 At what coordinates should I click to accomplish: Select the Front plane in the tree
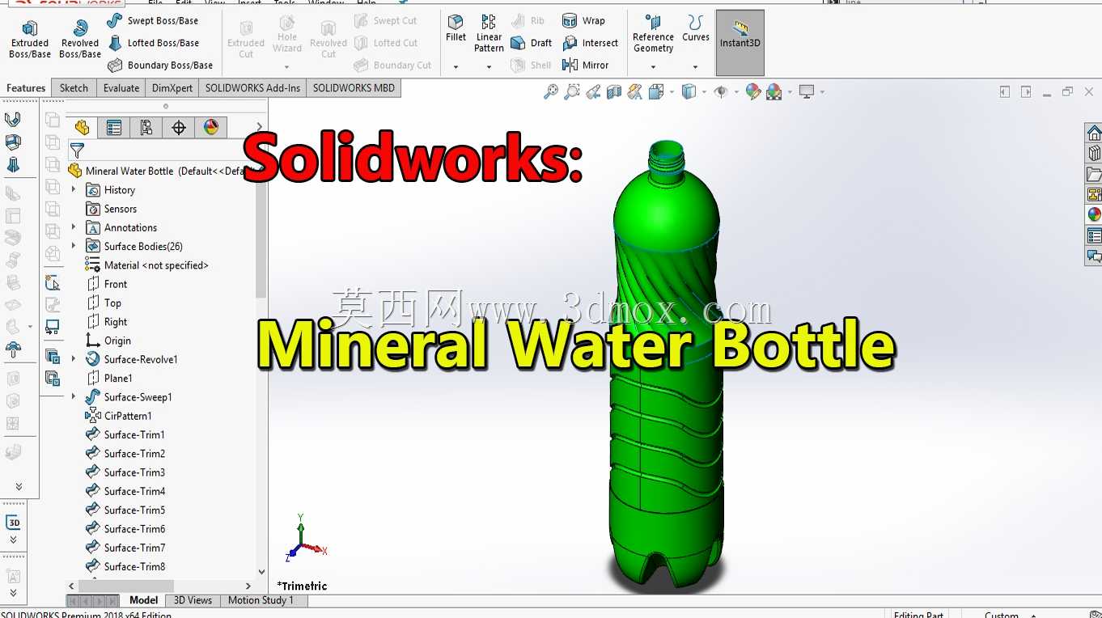[x=106, y=284]
